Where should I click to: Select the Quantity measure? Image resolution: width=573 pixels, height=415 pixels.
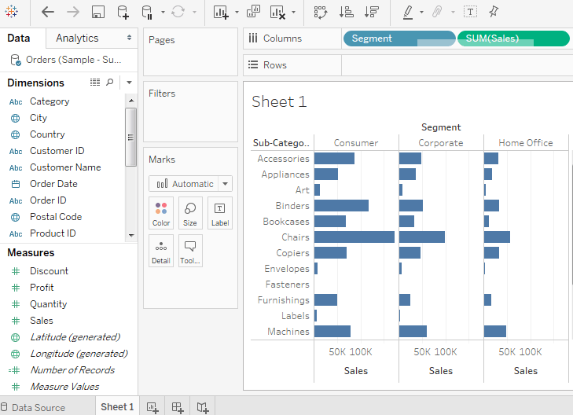tap(48, 304)
